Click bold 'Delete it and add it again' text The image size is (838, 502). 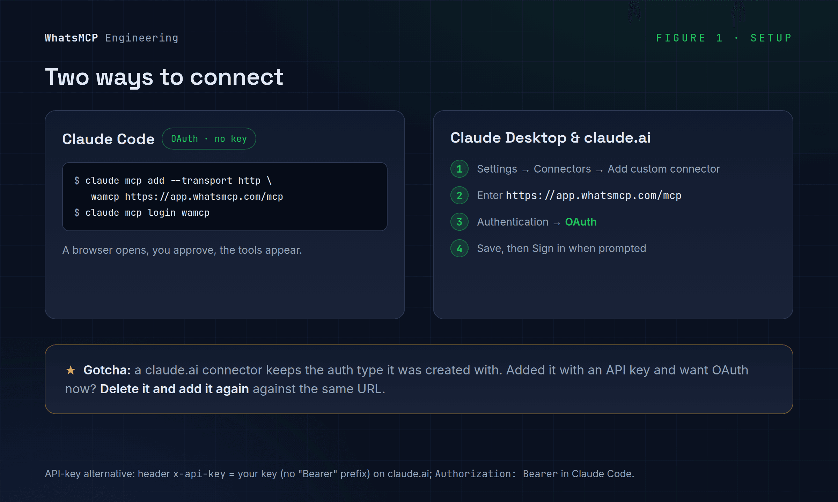click(x=174, y=389)
